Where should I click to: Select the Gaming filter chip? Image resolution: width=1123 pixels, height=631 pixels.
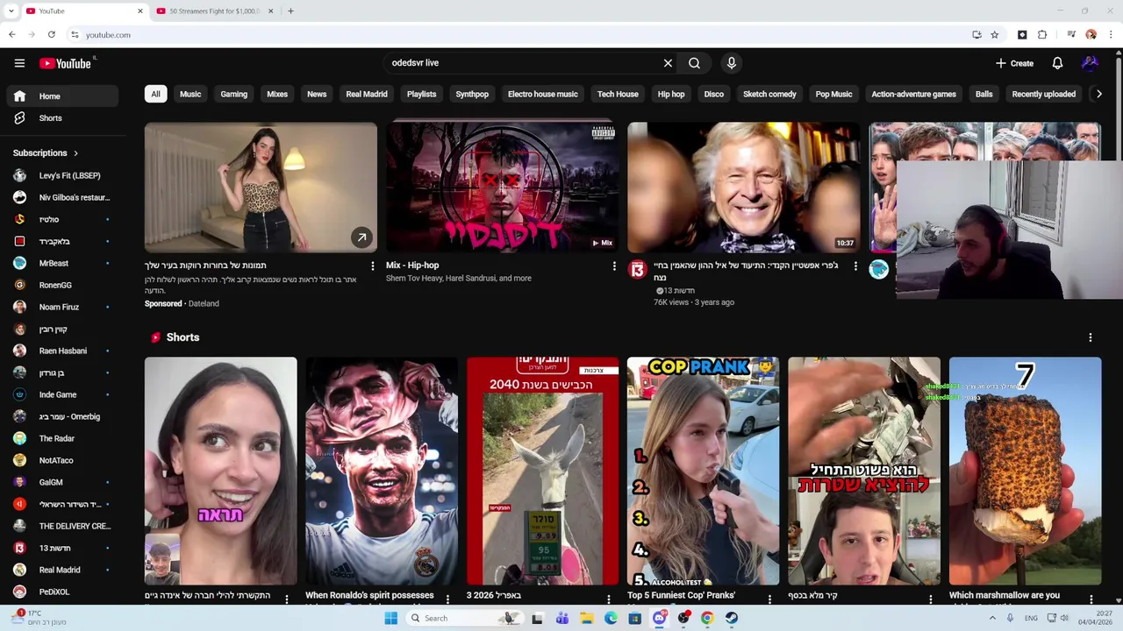[233, 94]
